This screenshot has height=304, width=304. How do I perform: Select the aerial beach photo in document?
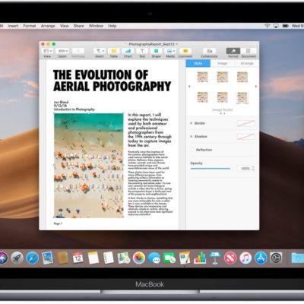pyautogui.click(x=89, y=166)
